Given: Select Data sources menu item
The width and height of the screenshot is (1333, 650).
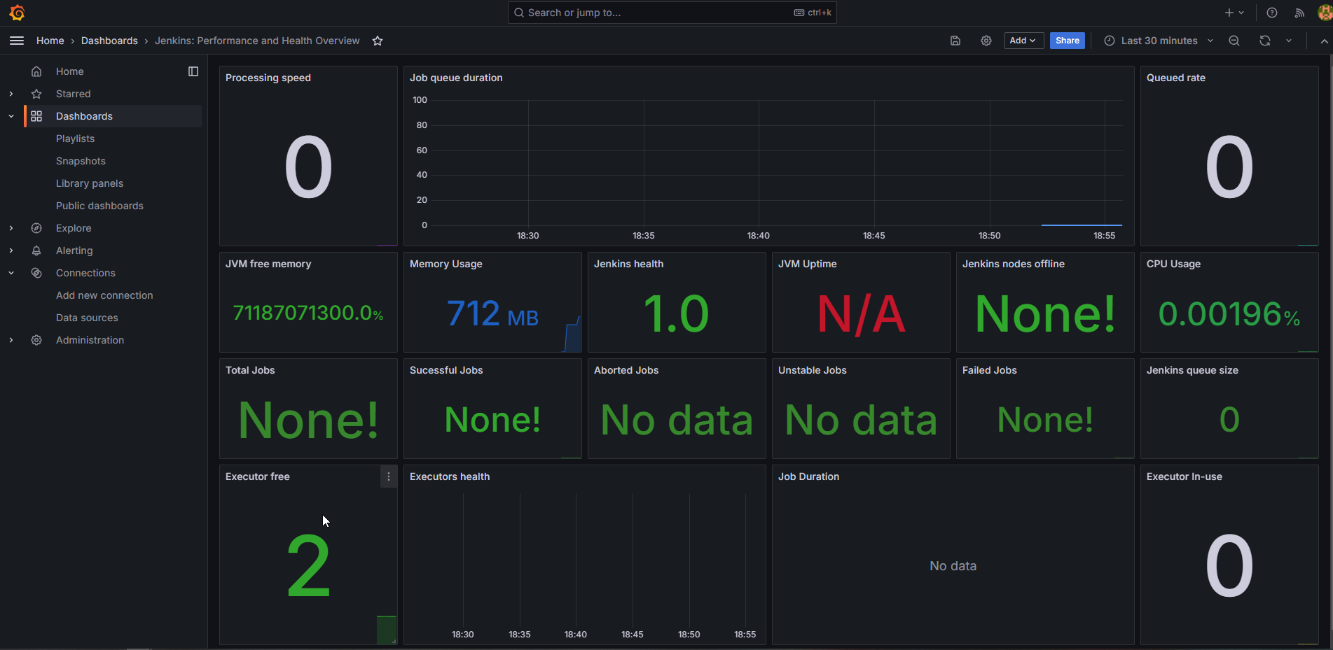Looking at the screenshot, I should click(87, 318).
